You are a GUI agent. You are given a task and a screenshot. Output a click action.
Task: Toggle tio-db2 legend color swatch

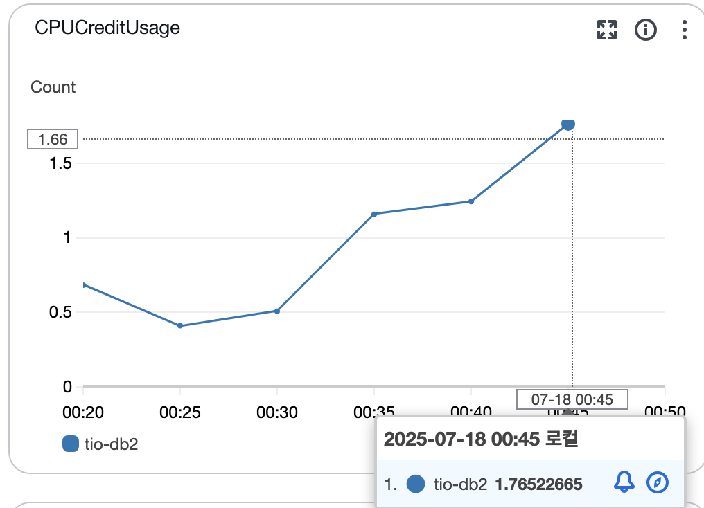pyautogui.click(x=71, y=444)
